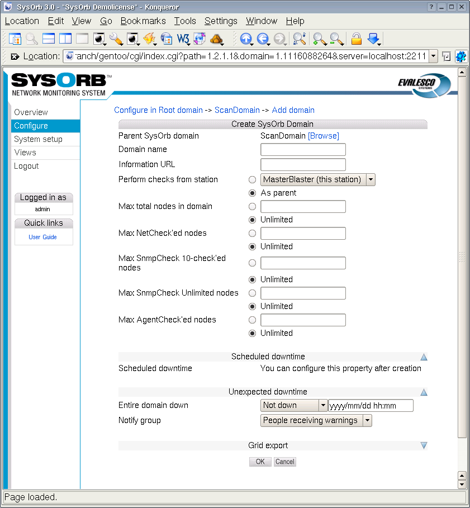Click the blank grey view toolbar icon

click(x=82, y=39)
